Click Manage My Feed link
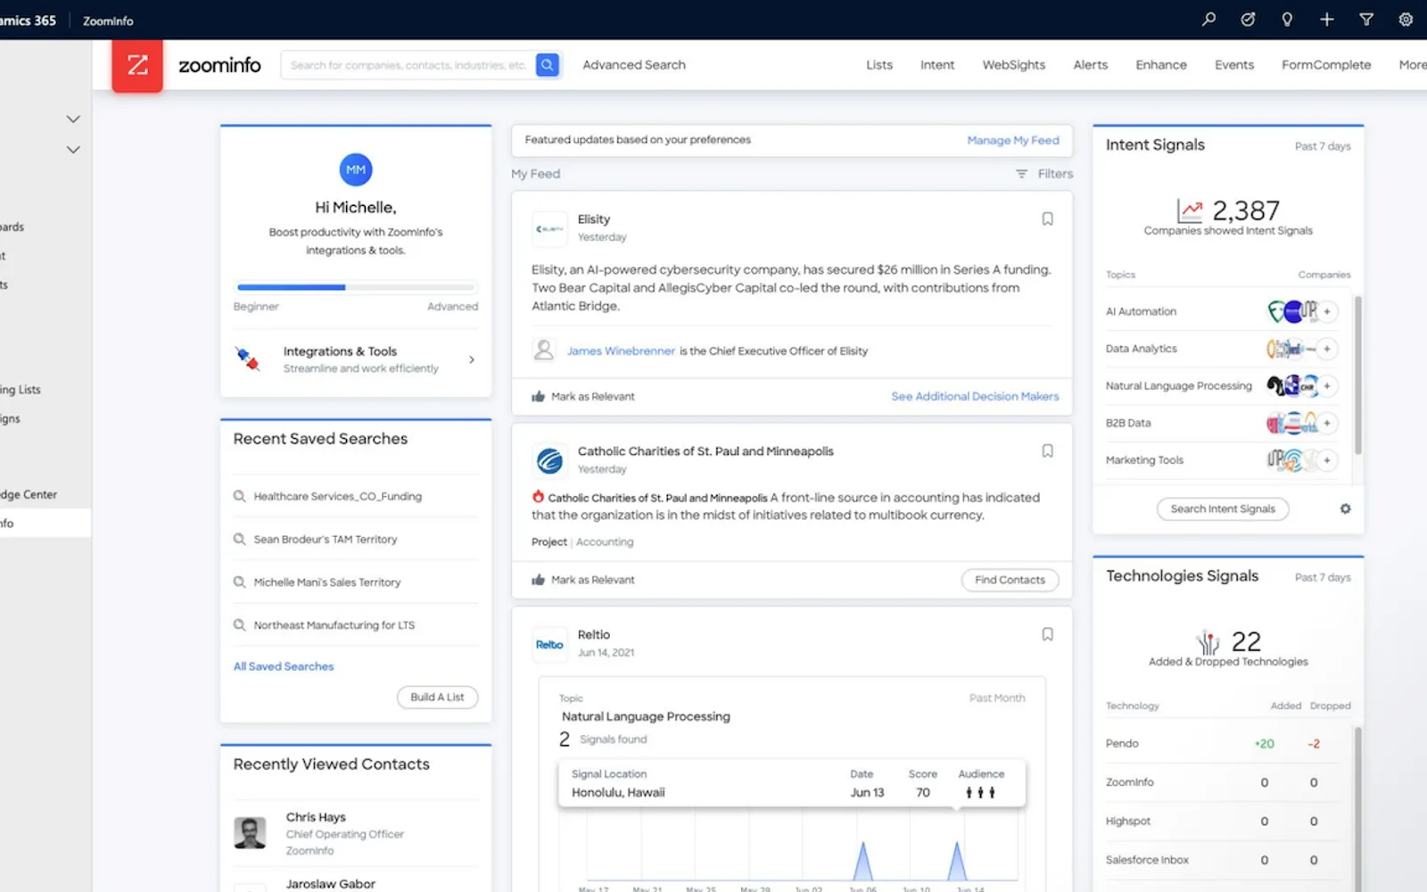The image size is (1427, 892). tap(1013, 140)
